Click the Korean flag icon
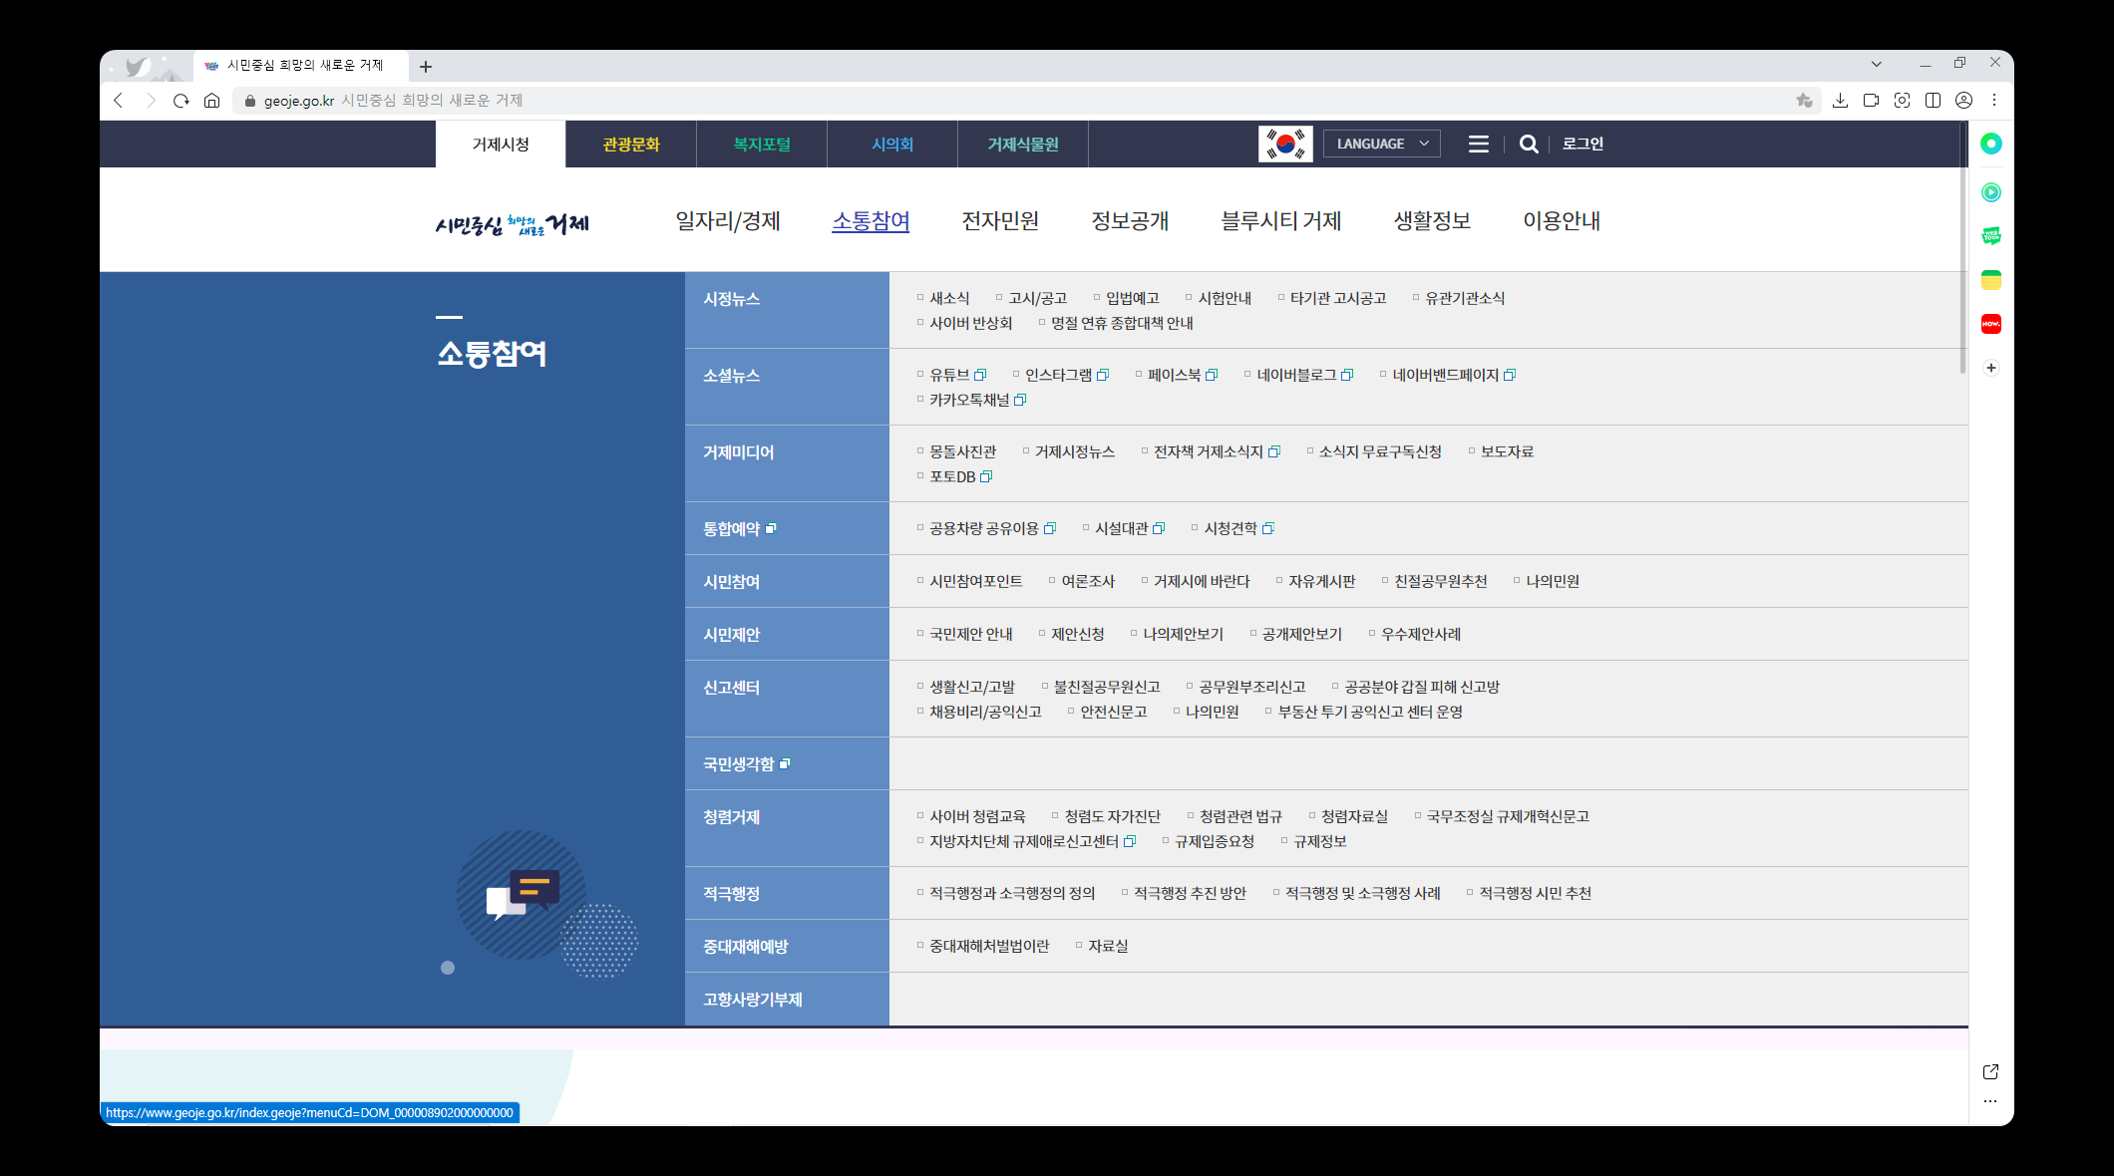Screen dimensions: 2114x1176 pos(1285,144)
